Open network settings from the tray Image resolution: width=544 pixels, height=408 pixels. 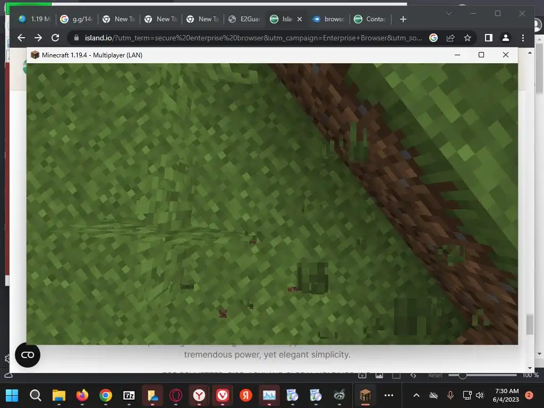click(467, 395)
